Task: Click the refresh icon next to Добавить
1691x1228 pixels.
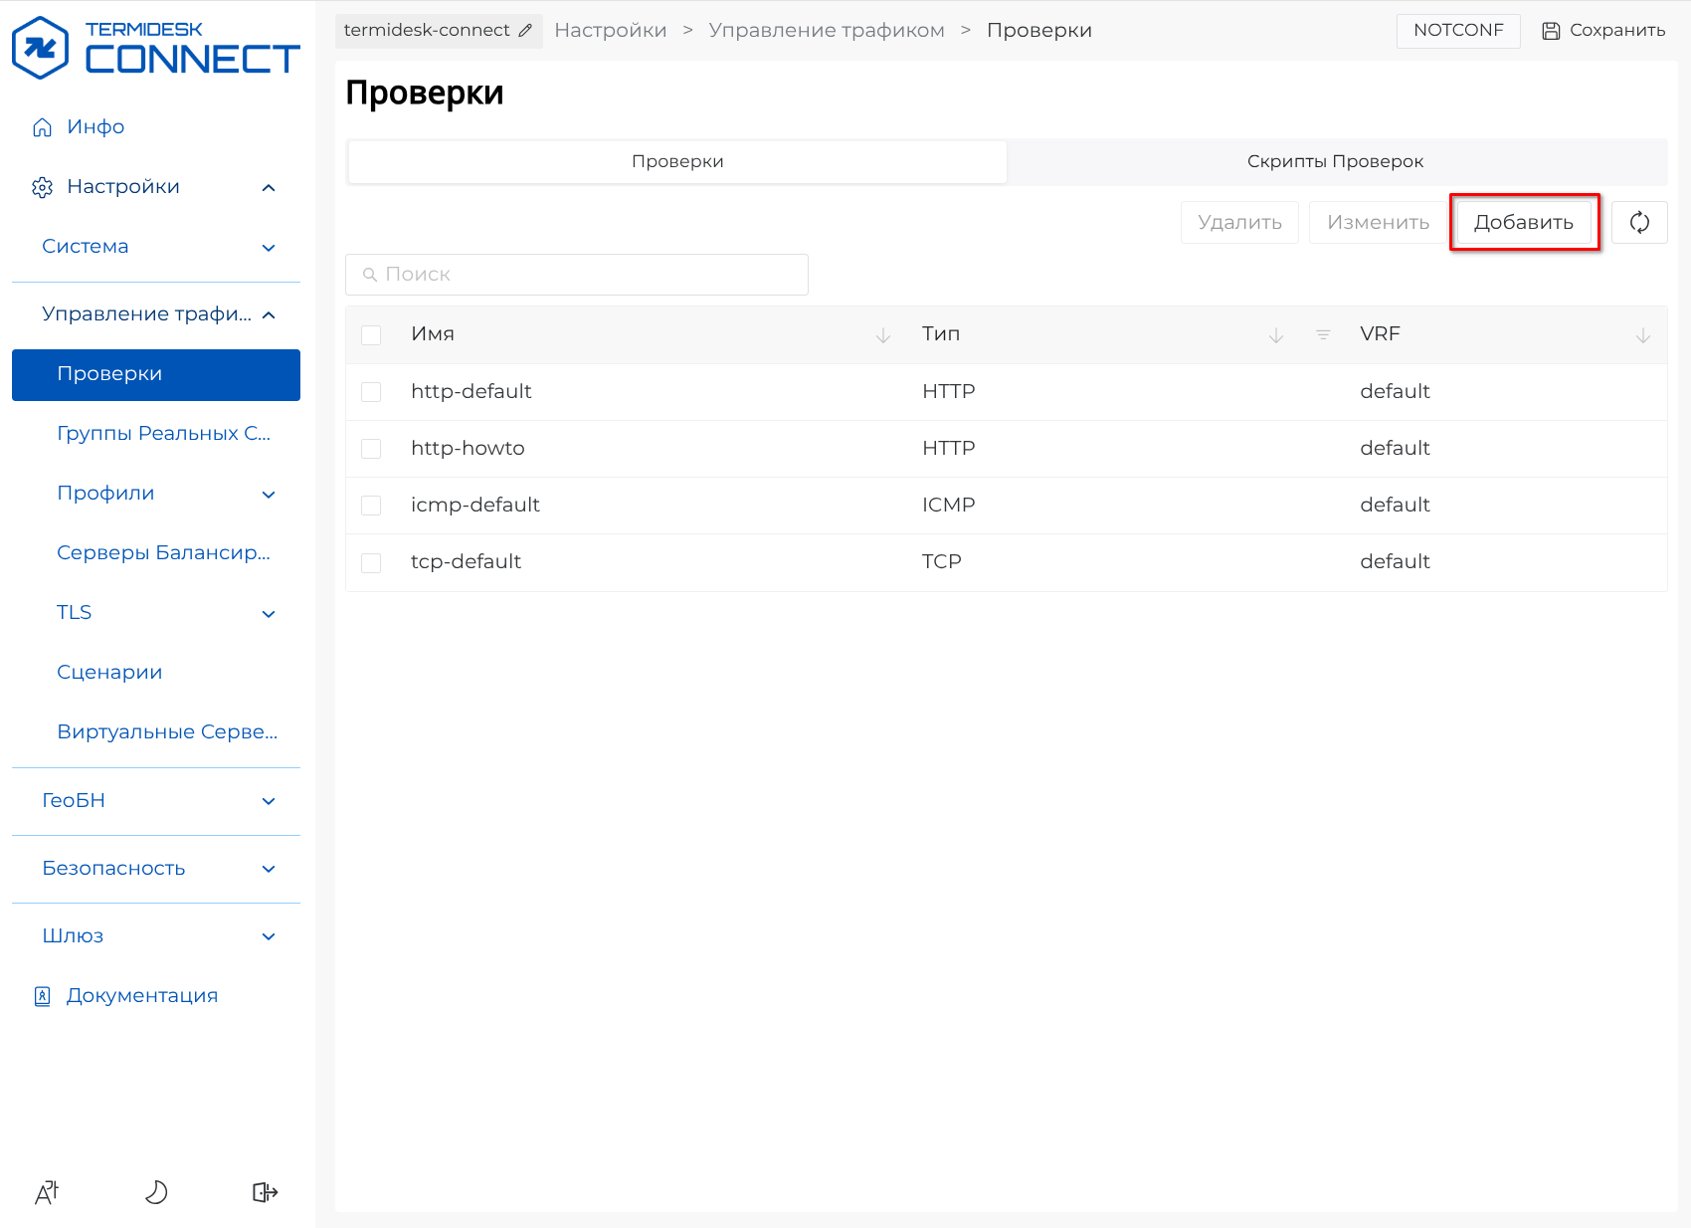Action: pos(1638,222)
